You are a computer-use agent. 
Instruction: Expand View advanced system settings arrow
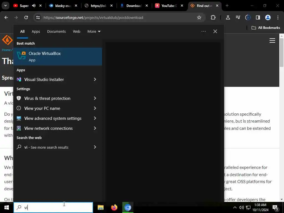(x=95, y=118)
